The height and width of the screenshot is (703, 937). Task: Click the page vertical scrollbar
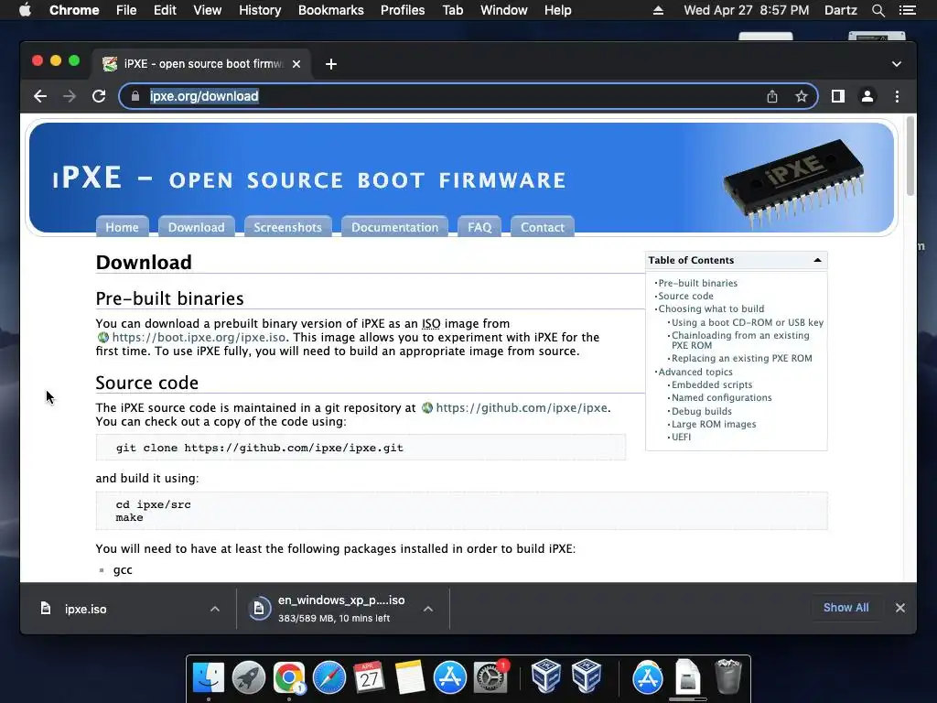click(x=910, y=157)
